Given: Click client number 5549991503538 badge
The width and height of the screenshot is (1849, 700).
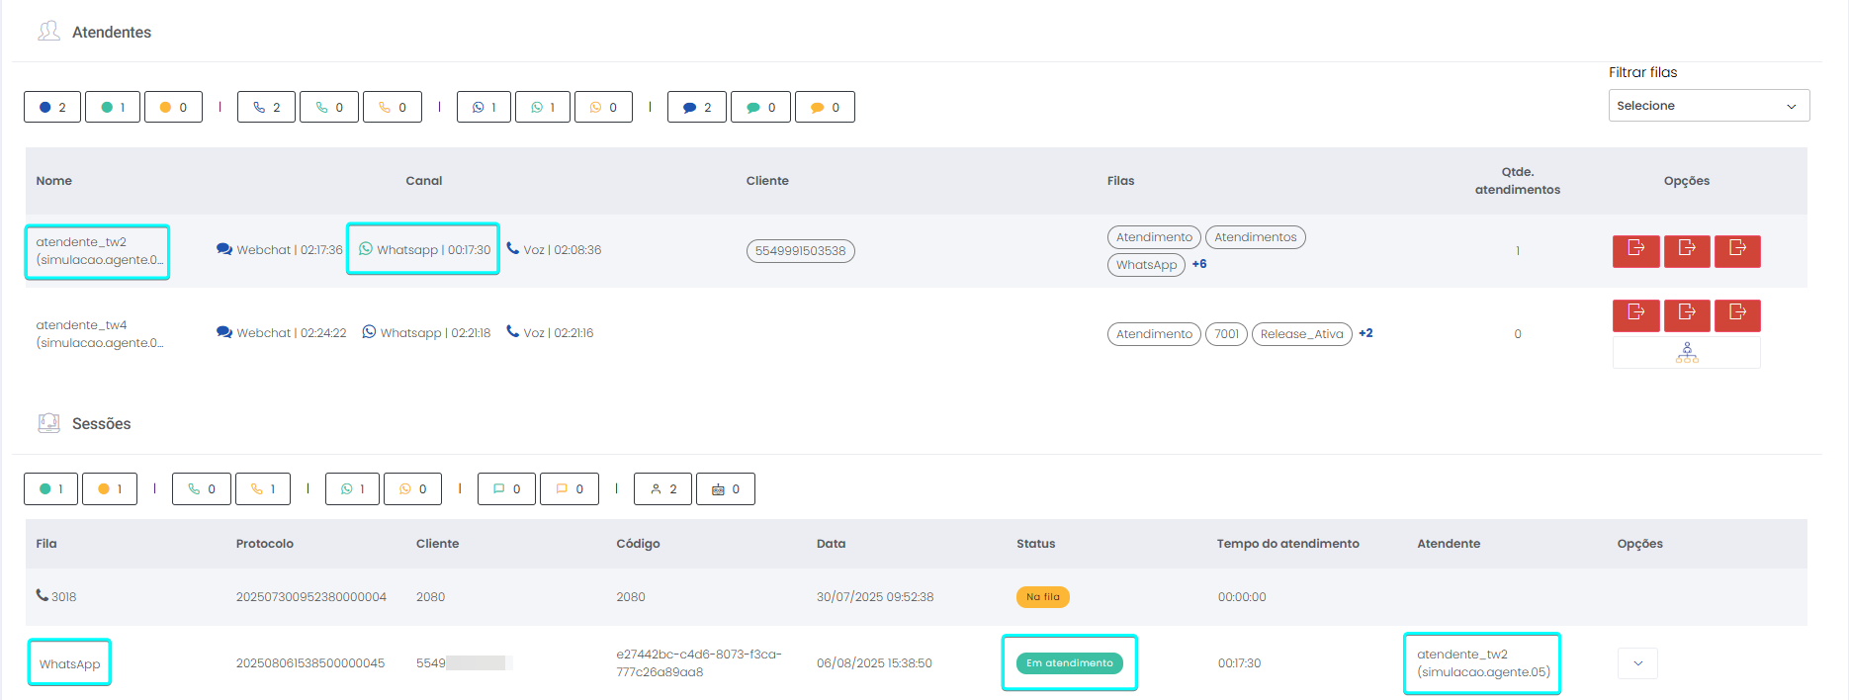Looking at the screenshot, I should click(x=800, y=251).
